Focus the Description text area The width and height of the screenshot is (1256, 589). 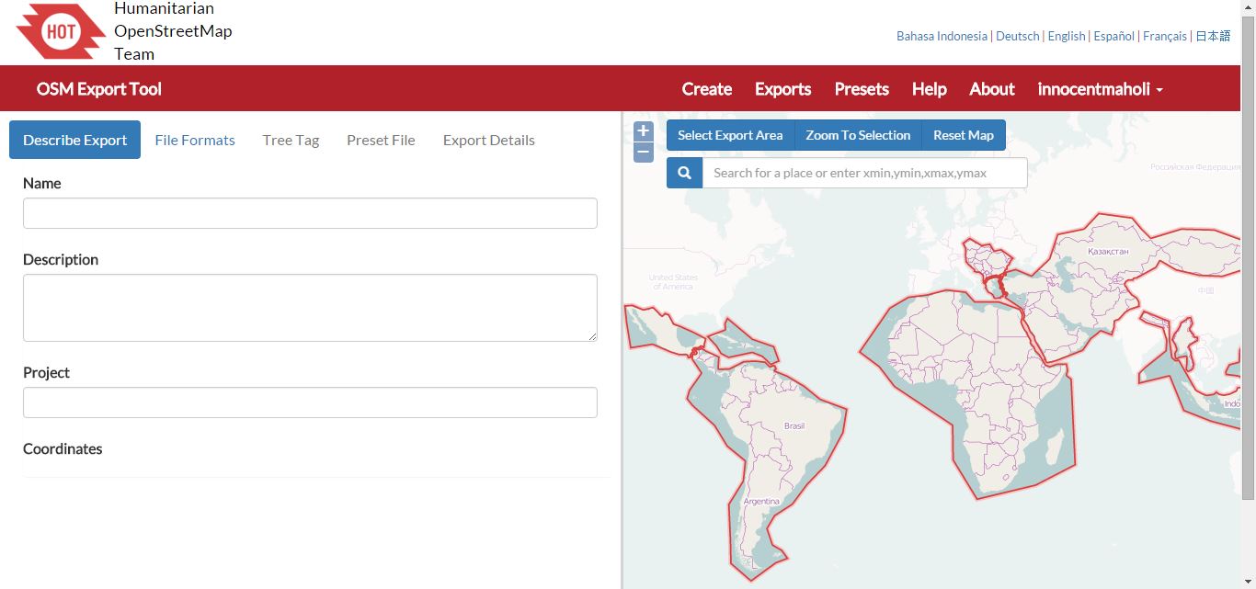click(x=310, y=308)
